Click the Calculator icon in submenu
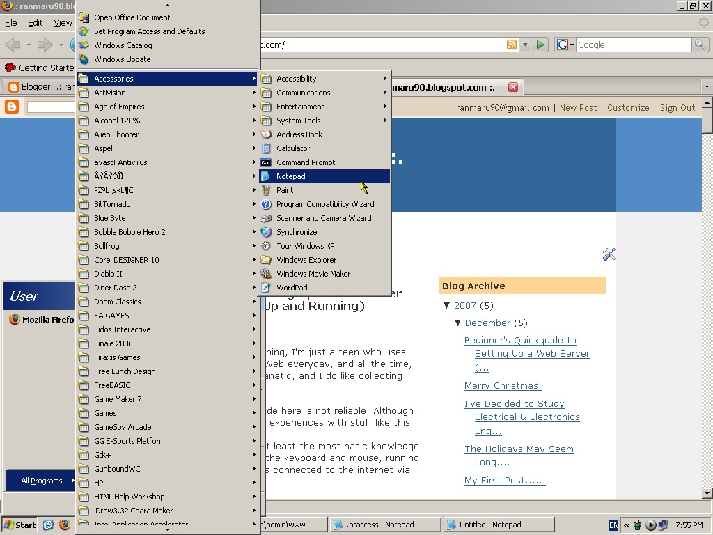713x535 pixels. pyautogui.click(x=266, y=148)
